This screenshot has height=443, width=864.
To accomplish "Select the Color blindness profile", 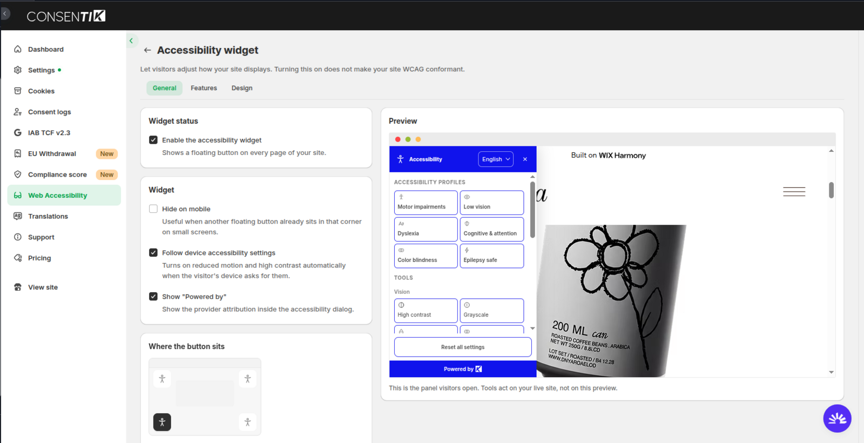I will [426, 256].
